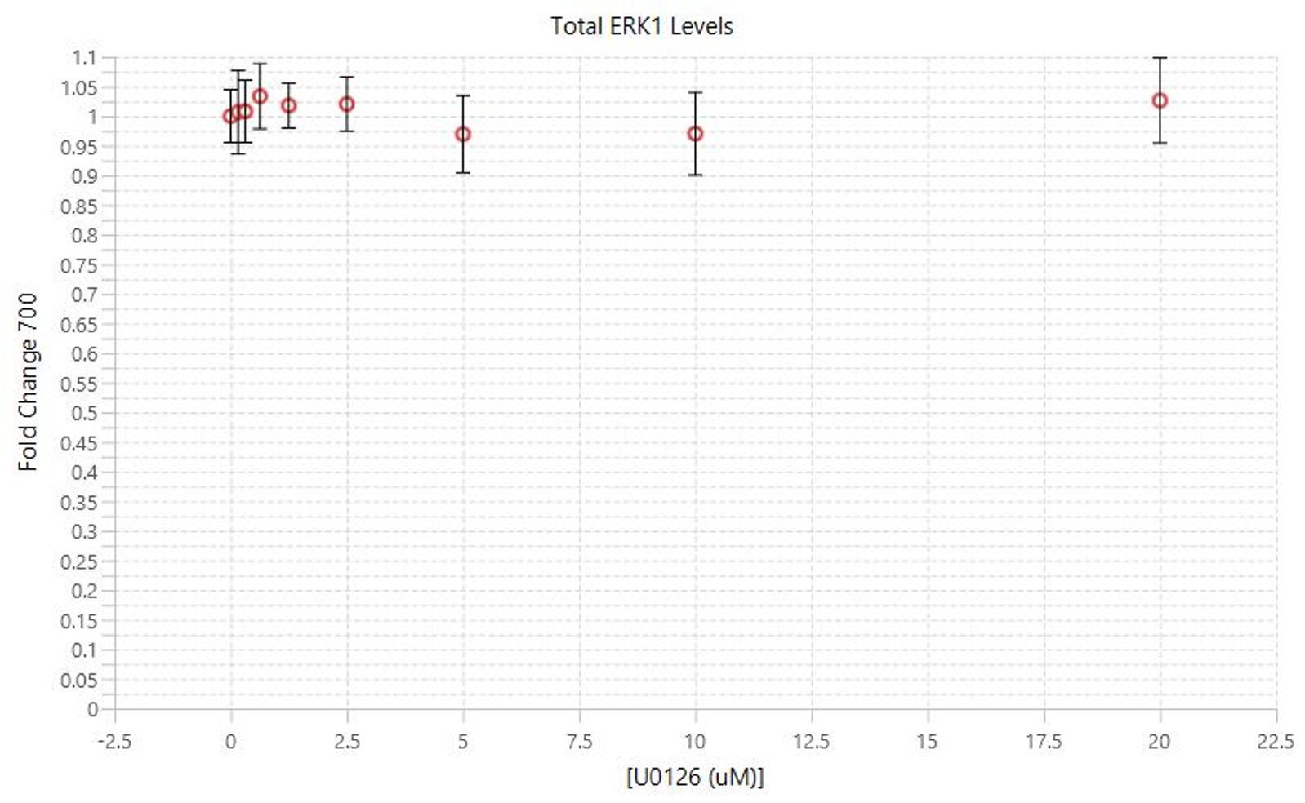Click x-axis tick label 22.5

[1276, 741]
